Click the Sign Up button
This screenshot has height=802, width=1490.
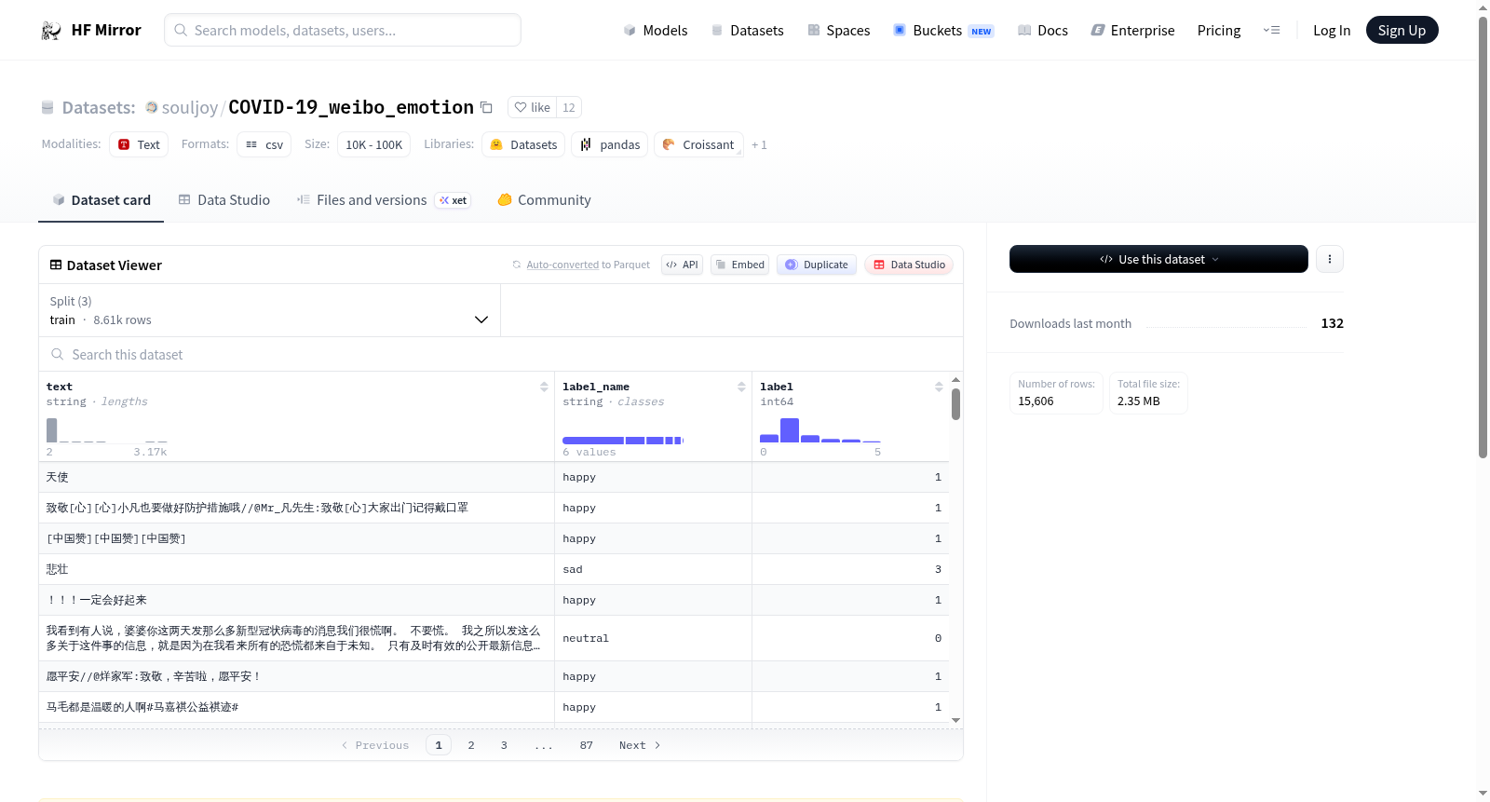[1402, 30]
